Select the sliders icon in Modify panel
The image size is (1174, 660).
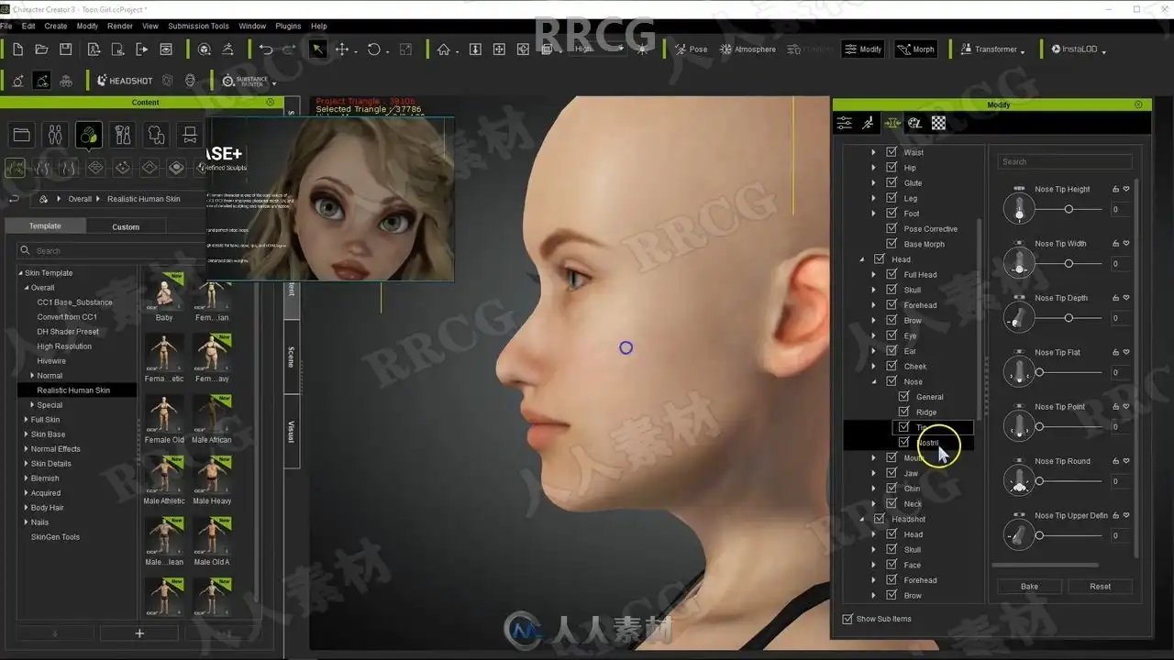pos(845,123)
